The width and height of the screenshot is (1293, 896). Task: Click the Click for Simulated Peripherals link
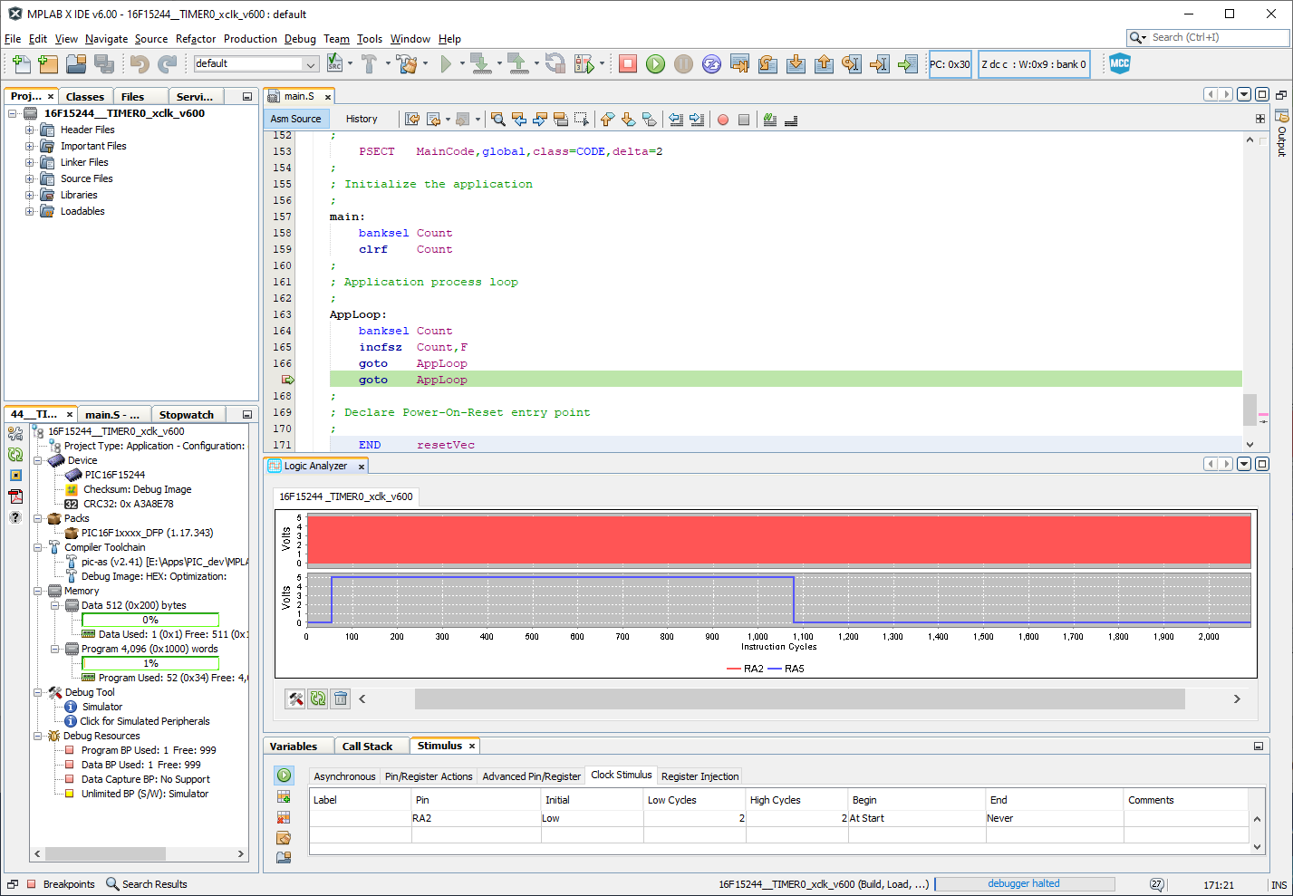(145, 721)
